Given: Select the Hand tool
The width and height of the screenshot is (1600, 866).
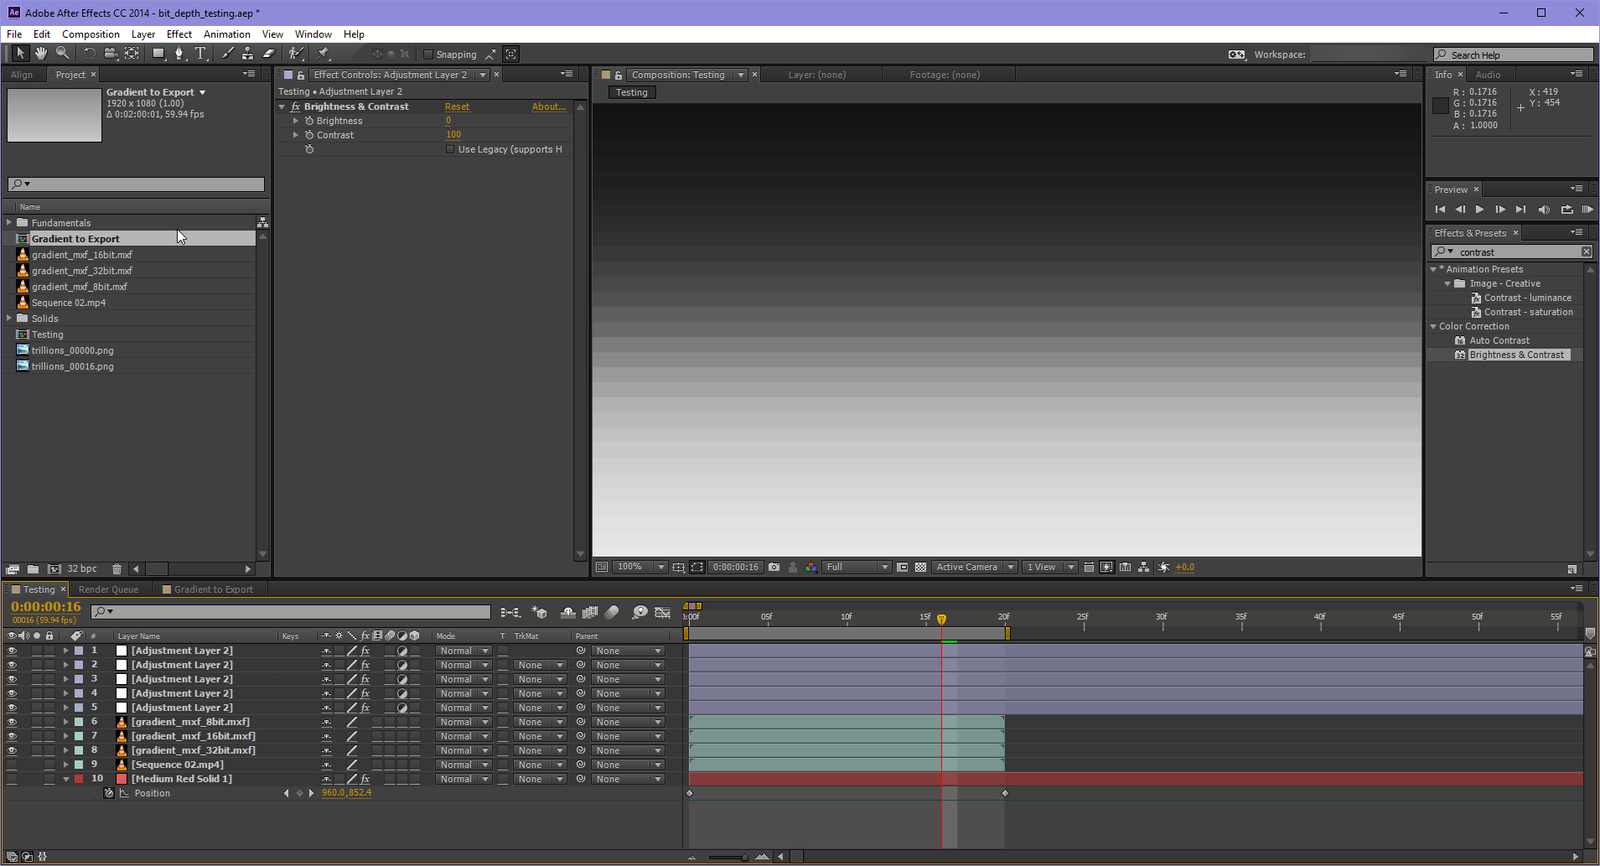Looking at the screenshot, I should 40,54.
